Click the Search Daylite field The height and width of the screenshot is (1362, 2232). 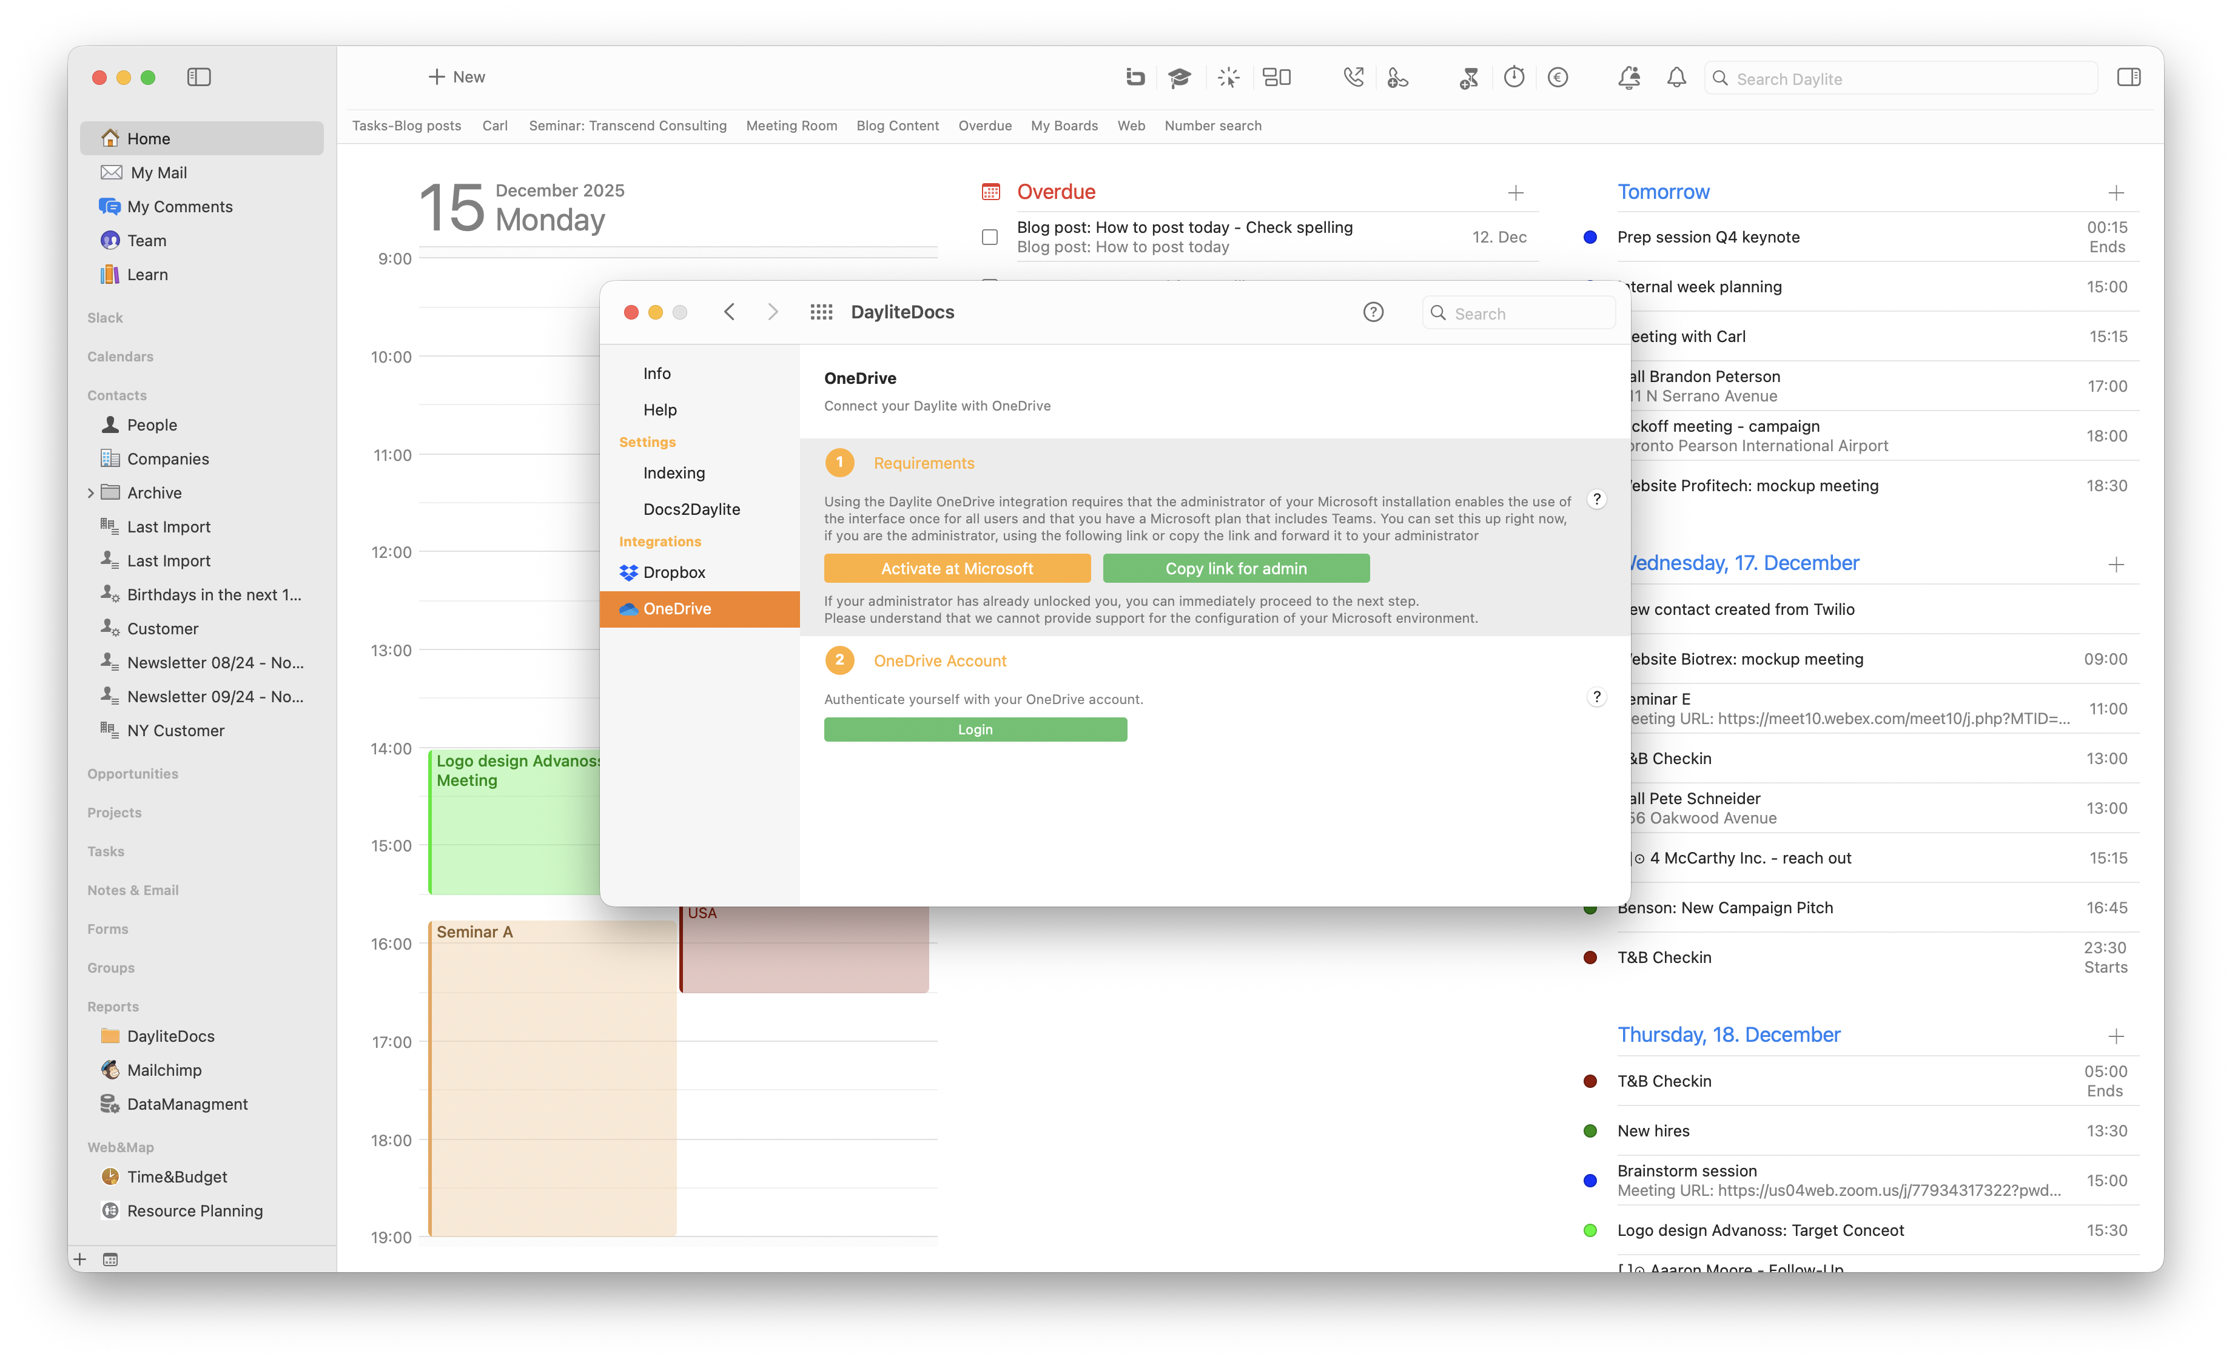click(x=1901, y=79)
